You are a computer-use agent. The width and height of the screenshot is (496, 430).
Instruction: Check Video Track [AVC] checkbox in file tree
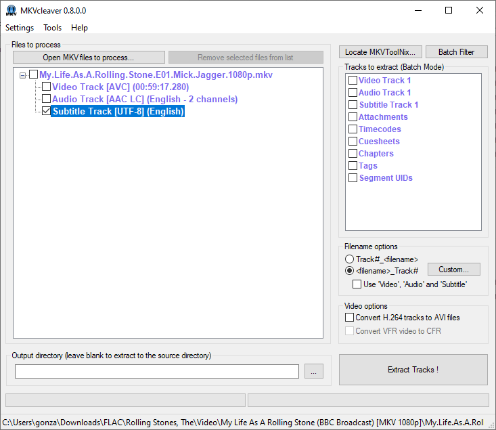click(x=46, y=87)
